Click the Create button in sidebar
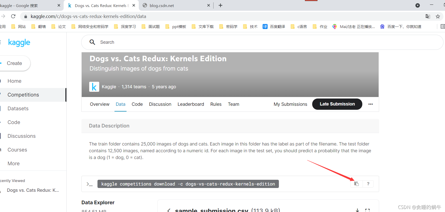Image resolution: width=445 pixels, height=212 pixels. (15, 63)
